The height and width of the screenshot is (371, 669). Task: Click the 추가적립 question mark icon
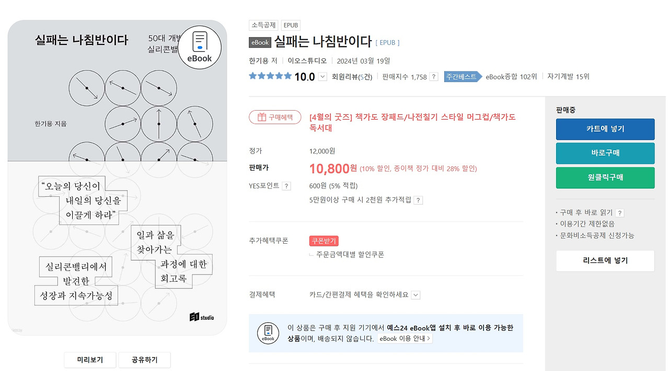tap(418, 200)
